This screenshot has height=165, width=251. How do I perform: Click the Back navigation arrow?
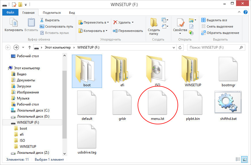pos(8,47)
